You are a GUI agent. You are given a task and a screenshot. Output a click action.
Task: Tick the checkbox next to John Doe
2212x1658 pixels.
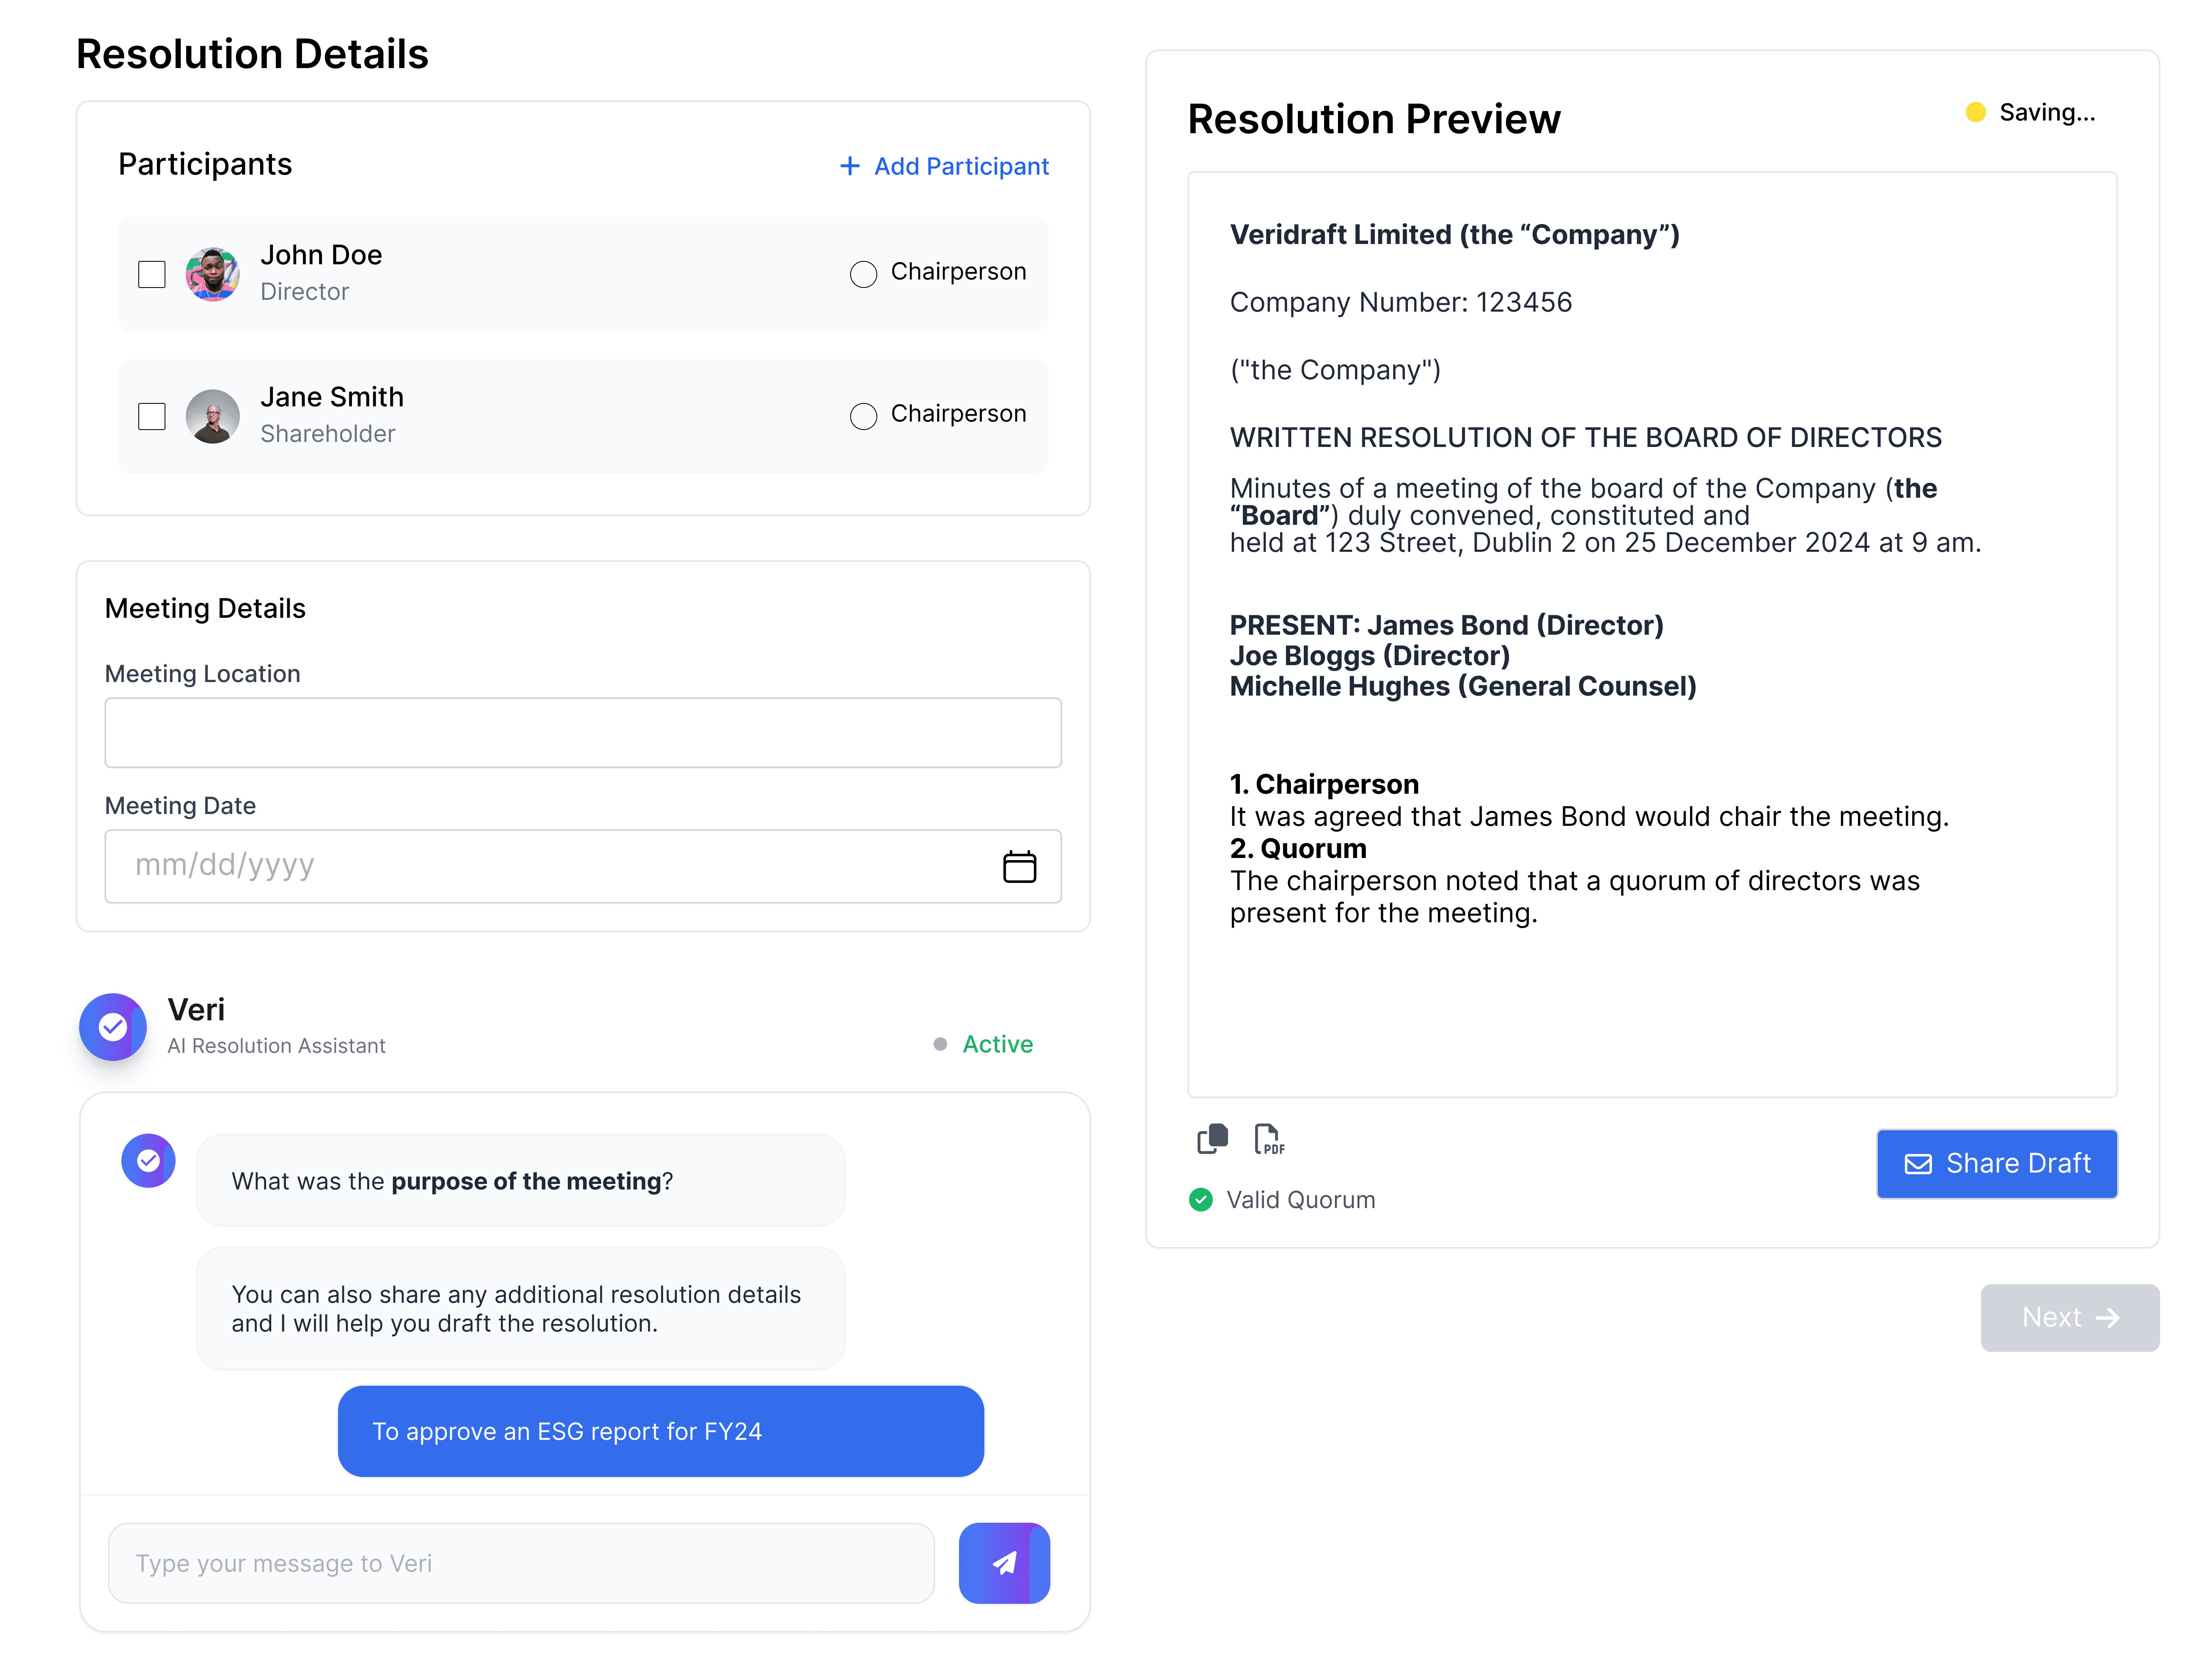pos(152,274)
